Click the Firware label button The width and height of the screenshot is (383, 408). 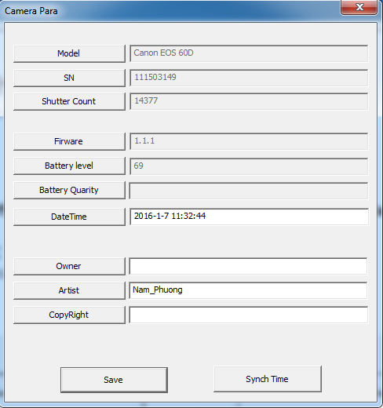click(69, 141)
